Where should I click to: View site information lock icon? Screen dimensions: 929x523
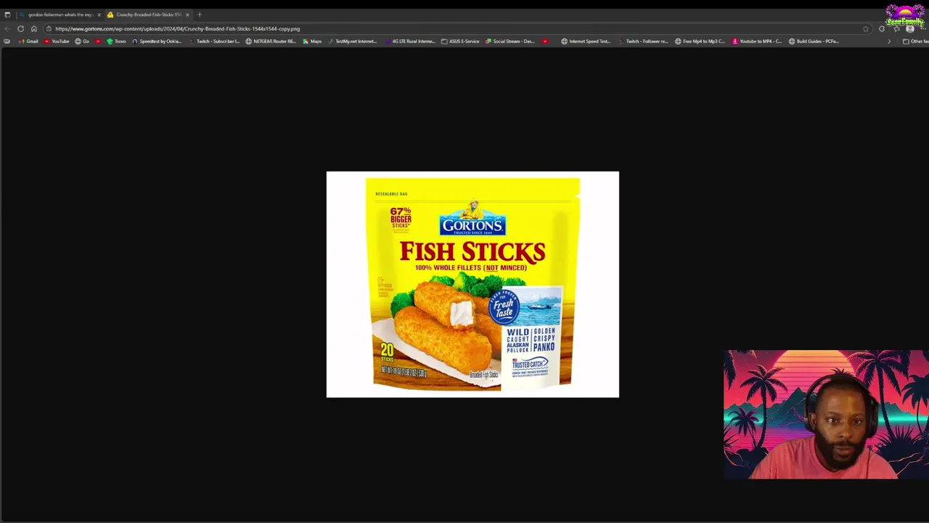(x=49, y=29)
